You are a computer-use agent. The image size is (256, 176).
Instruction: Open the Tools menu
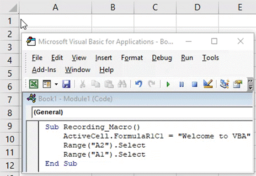210,58
